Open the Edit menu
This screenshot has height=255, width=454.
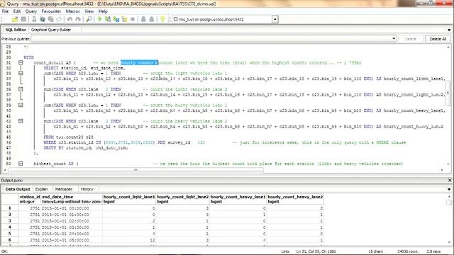(x=17, y=11)
